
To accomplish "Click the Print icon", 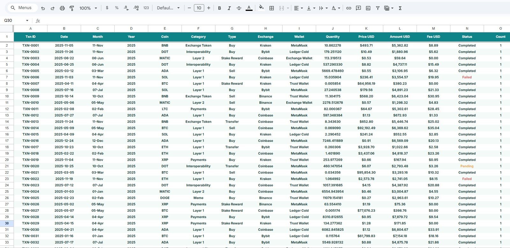I will [x=62, y=8].
